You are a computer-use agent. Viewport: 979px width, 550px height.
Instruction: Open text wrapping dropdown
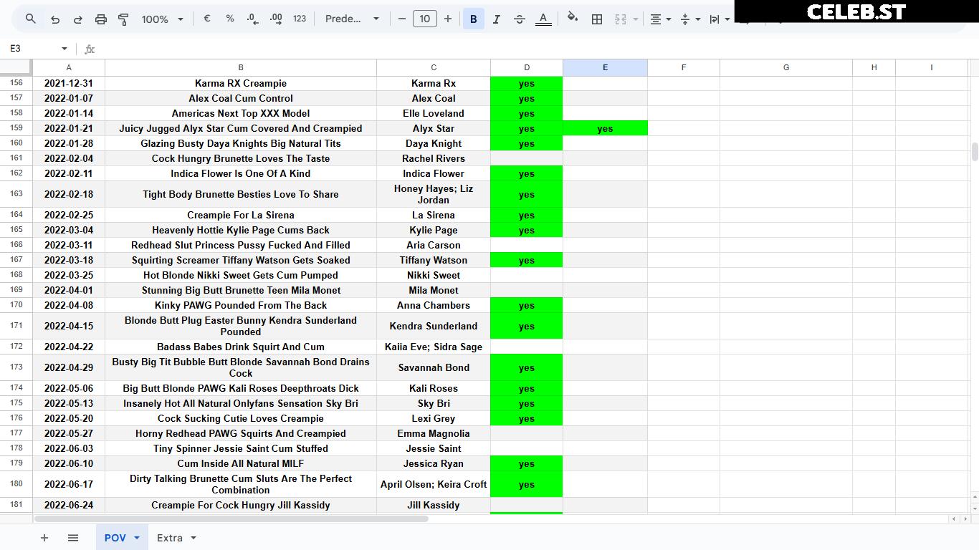[719, 19]
